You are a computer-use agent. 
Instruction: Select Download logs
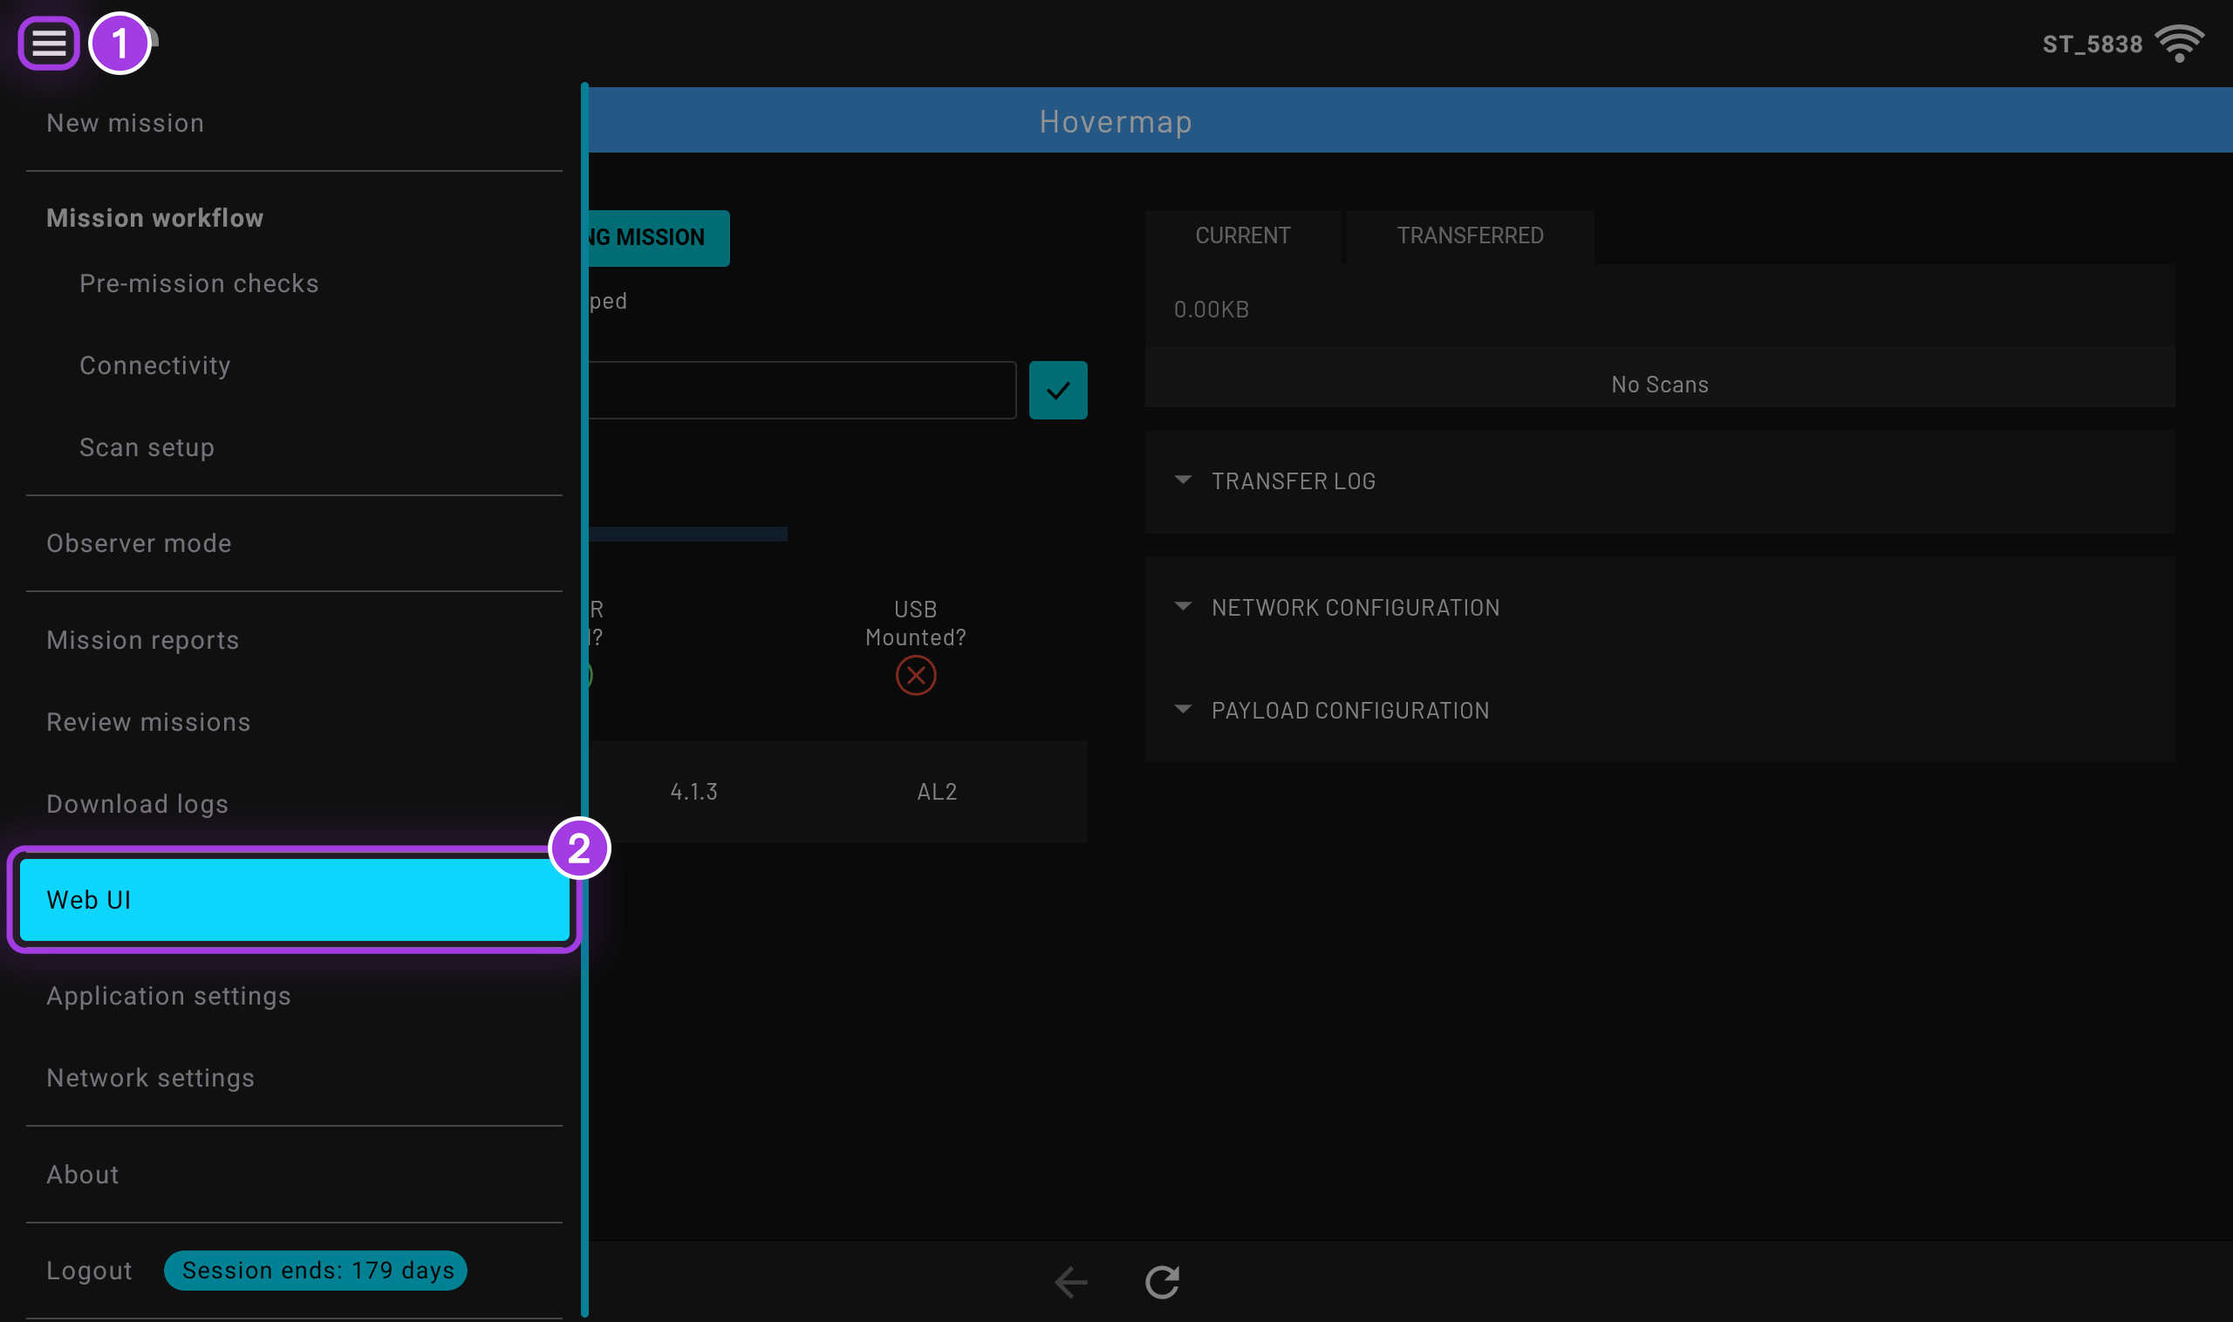(137, 803)
